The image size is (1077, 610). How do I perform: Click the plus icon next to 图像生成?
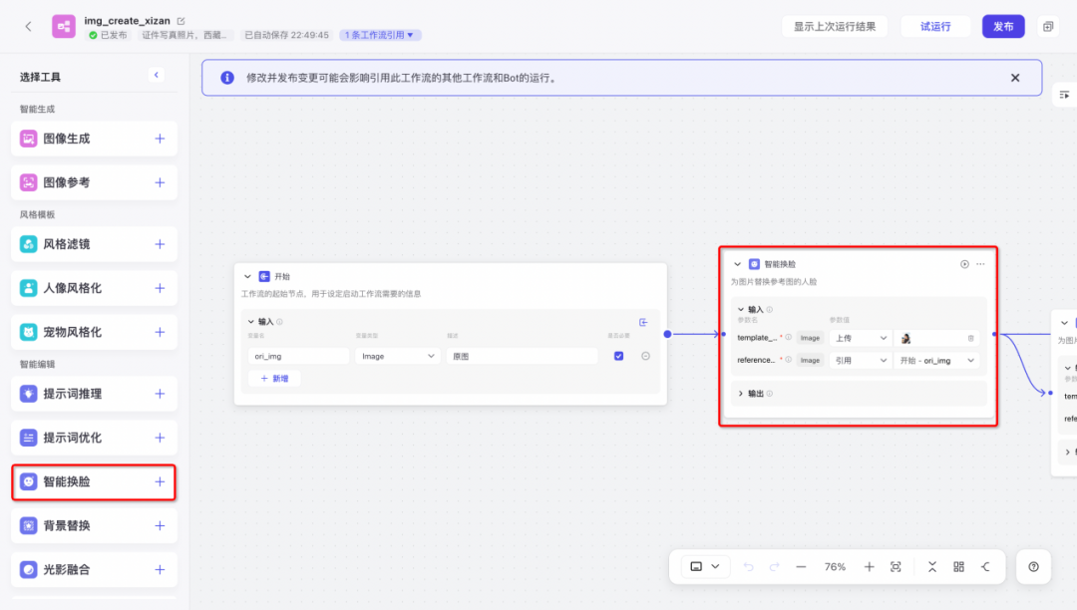[x=160, y=139]
